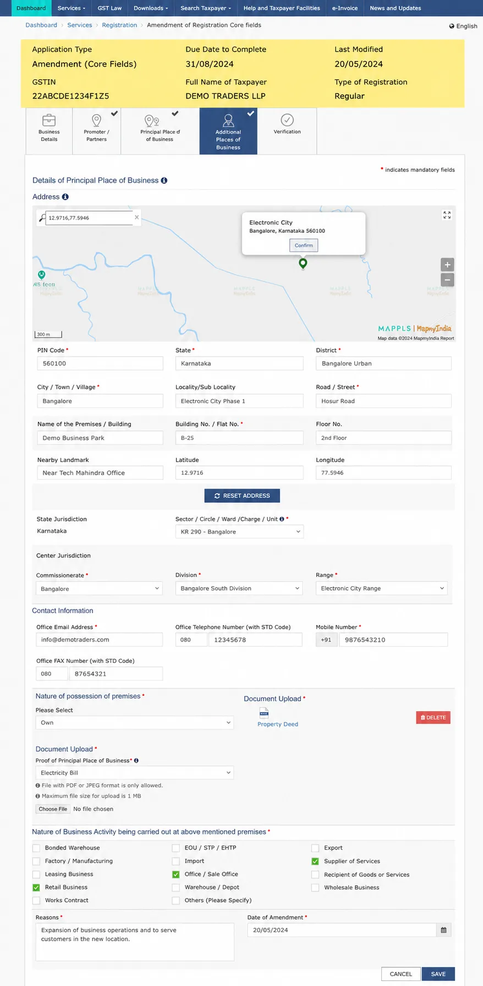Follow the Registration breadcrumb link
Image resolution: width=483 pixels, height=986 pixels.
(119, 25)
